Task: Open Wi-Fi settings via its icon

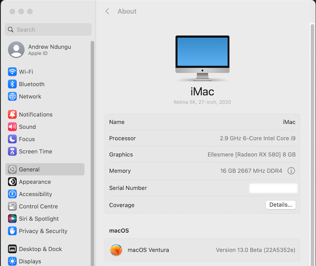Action: [x=12, y=71]
